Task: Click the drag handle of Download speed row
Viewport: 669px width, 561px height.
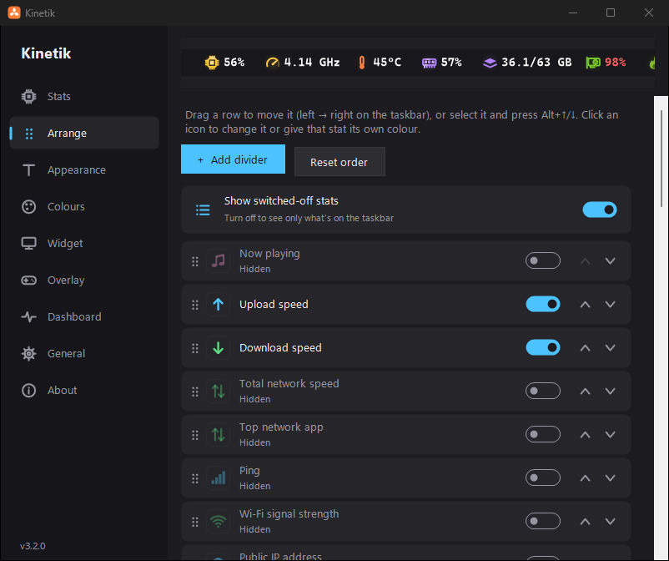Action: (195, 348)
